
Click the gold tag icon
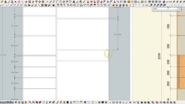click(127, 5)
